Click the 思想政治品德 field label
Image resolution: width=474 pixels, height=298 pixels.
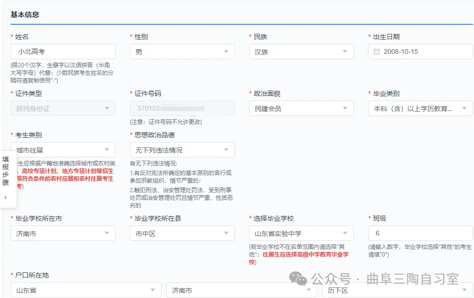tap(155, 135)
